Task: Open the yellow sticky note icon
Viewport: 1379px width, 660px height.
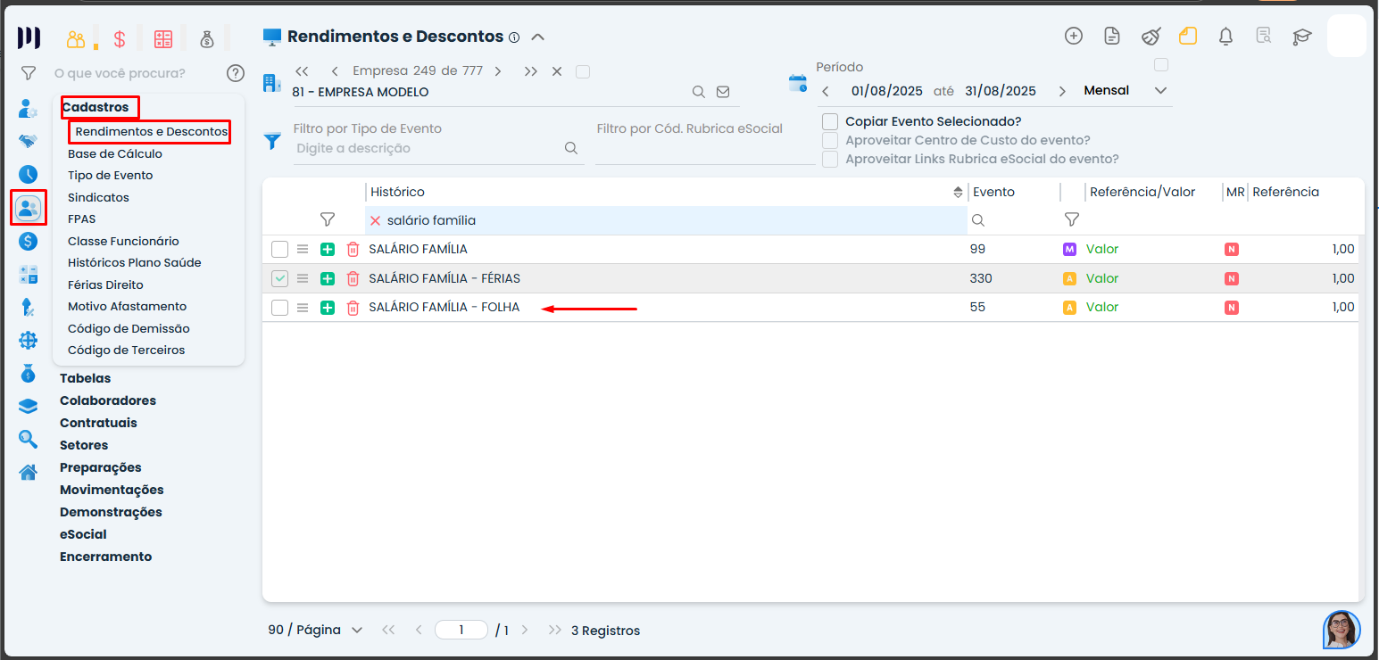Action: pos(1187,36)
